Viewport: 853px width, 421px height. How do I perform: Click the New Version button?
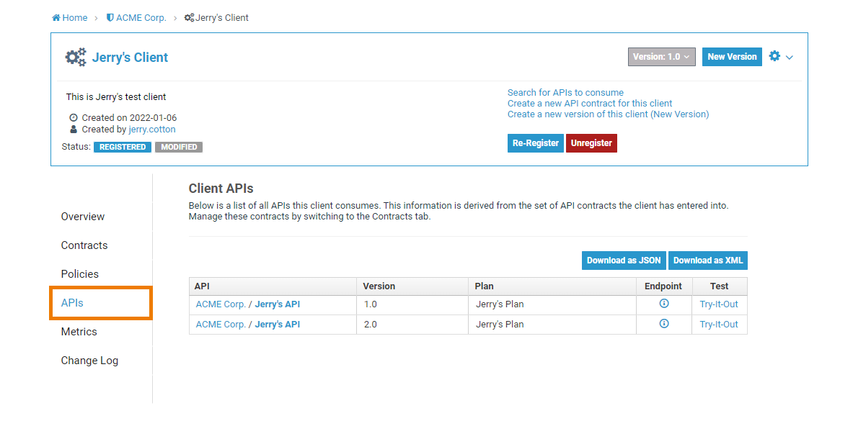point(732,57)
